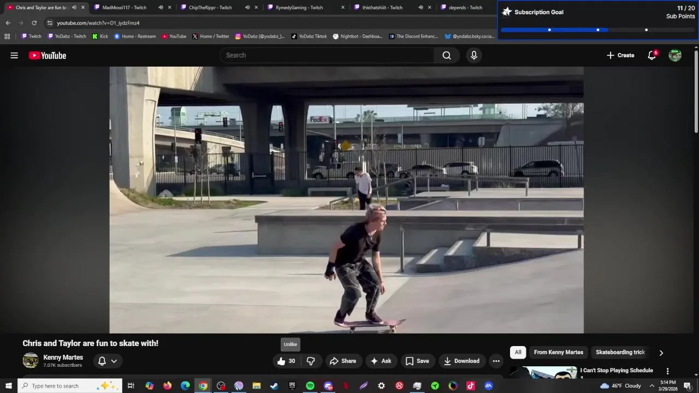Open the Home - Restream bookmark
This screenshot has height=393, width=699.
(135, 37)
